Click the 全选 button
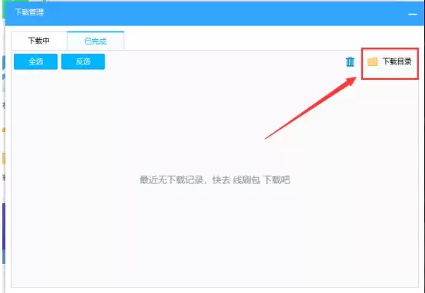This screenshot has height=293, width=425. coord(35,61)
